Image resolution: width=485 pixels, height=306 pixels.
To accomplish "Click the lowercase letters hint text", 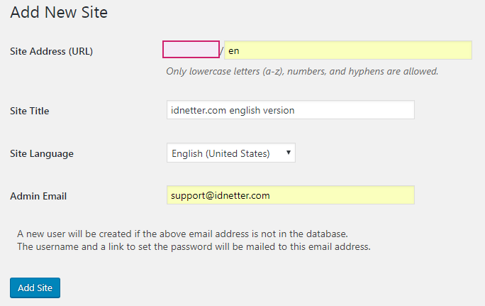I will click(x=302, y=71).
